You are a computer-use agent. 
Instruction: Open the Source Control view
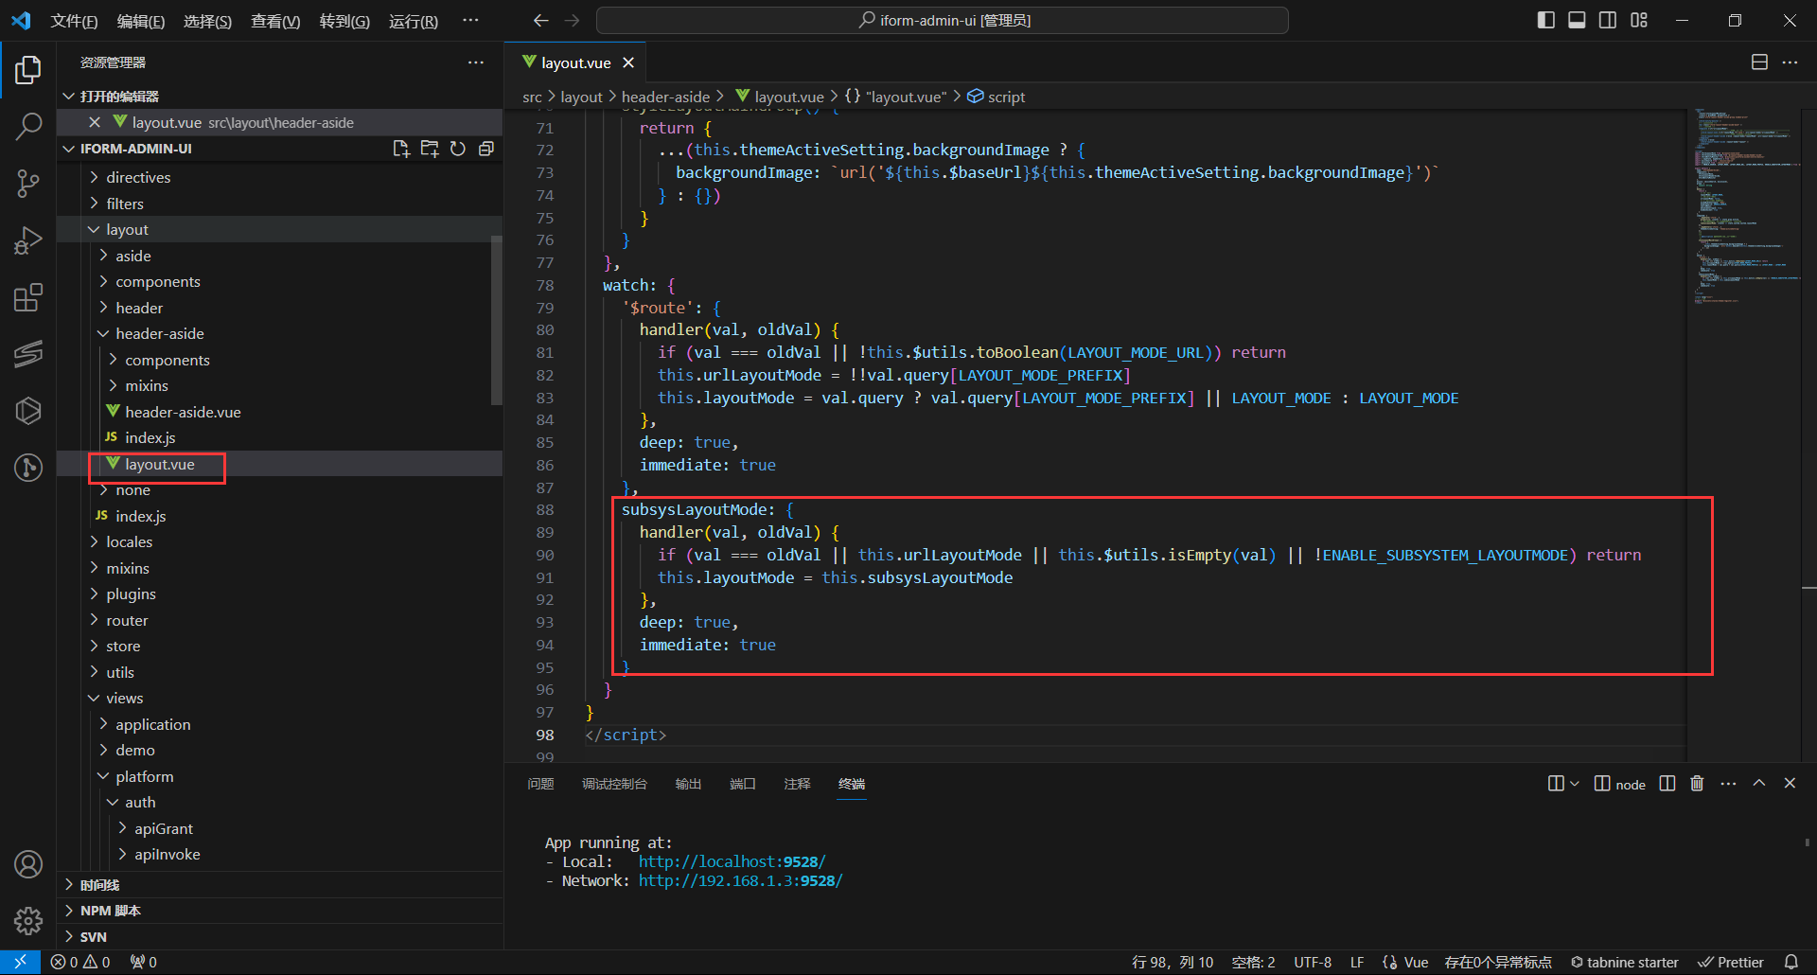click(x=28, y=184)
